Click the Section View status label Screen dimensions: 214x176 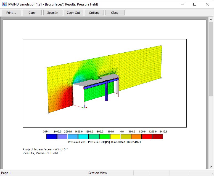click(97, 173)
